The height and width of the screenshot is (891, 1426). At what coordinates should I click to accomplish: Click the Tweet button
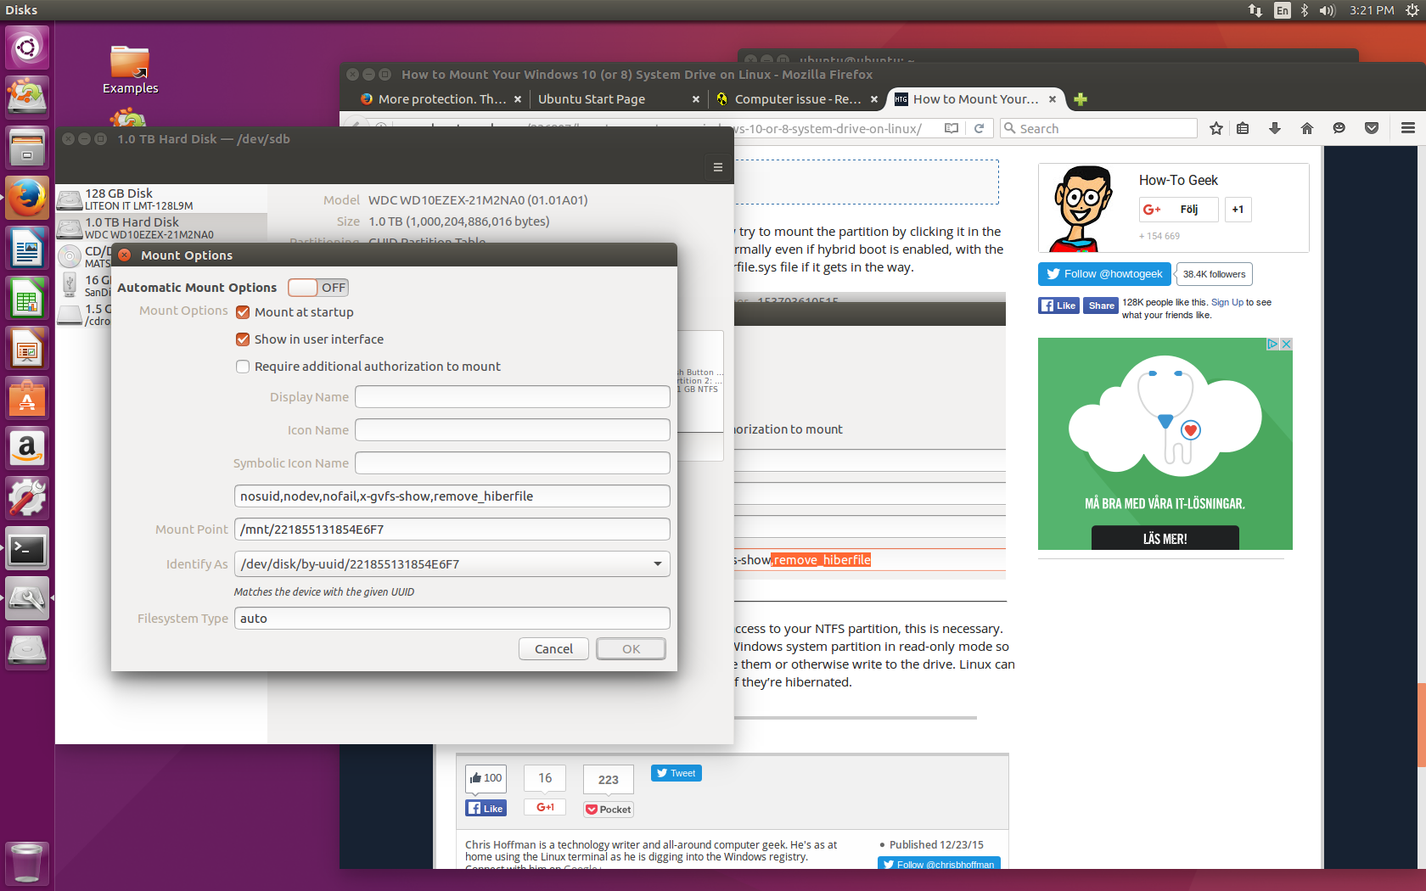pos(676,773)
